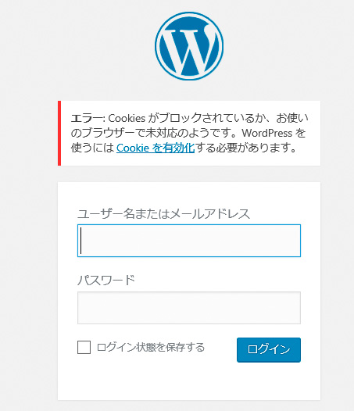Image resolution: width=354 pixels, height=411 pixels.
Task: Click お使い text in the error notice
Action: point(292,118)
